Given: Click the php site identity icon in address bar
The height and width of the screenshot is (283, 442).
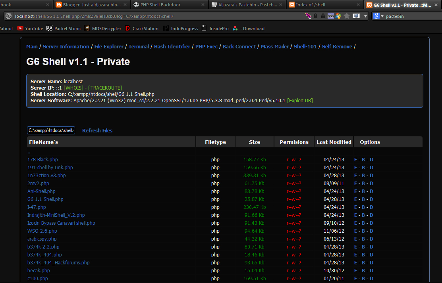Looking at the screenshot, I should coord(331,16).
